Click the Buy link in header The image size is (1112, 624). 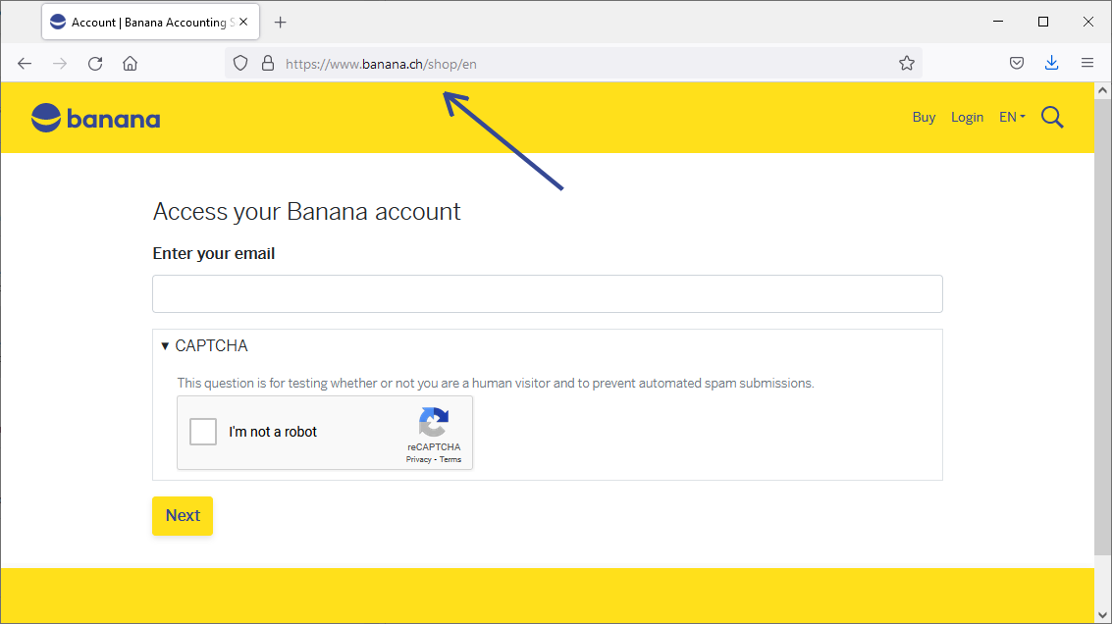924,117
